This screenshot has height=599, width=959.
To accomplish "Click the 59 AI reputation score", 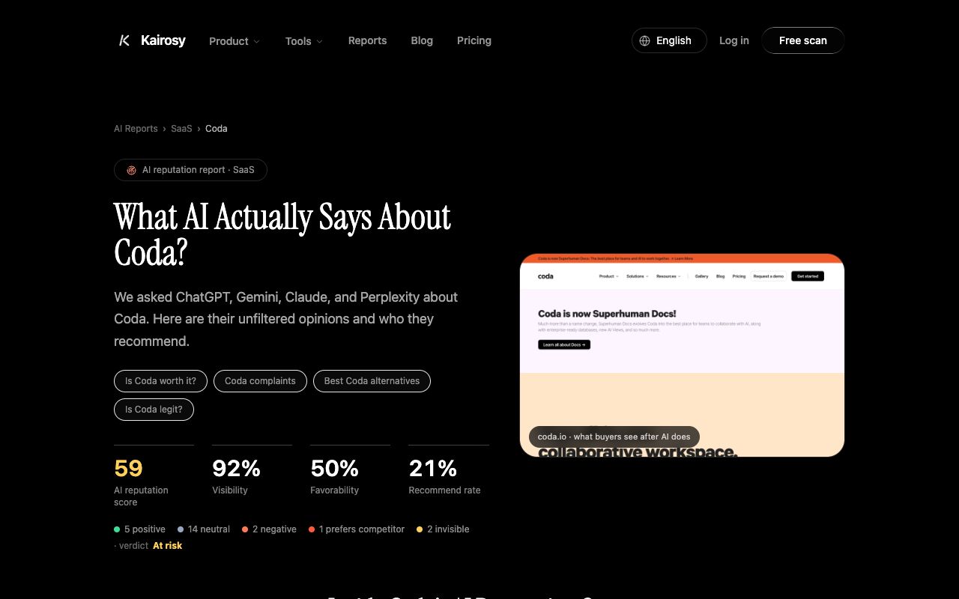I will pyautogui.click(x=154, y=477).
